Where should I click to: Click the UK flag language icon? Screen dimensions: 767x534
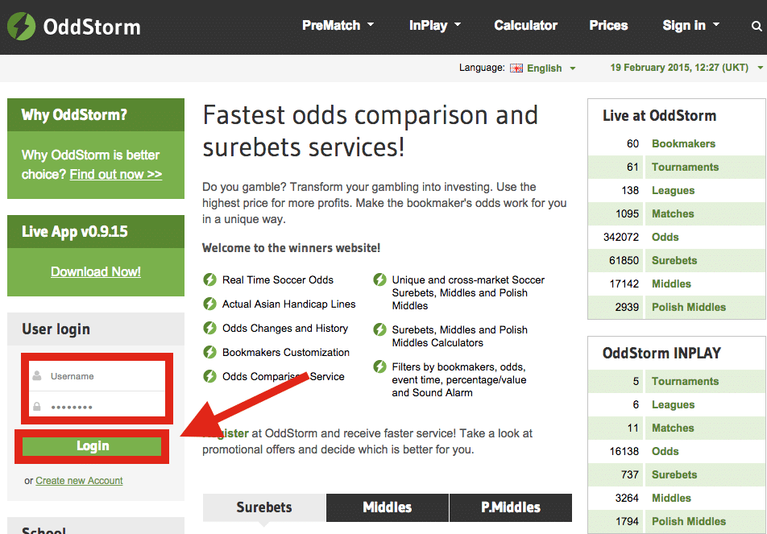(x=516, y=68)
